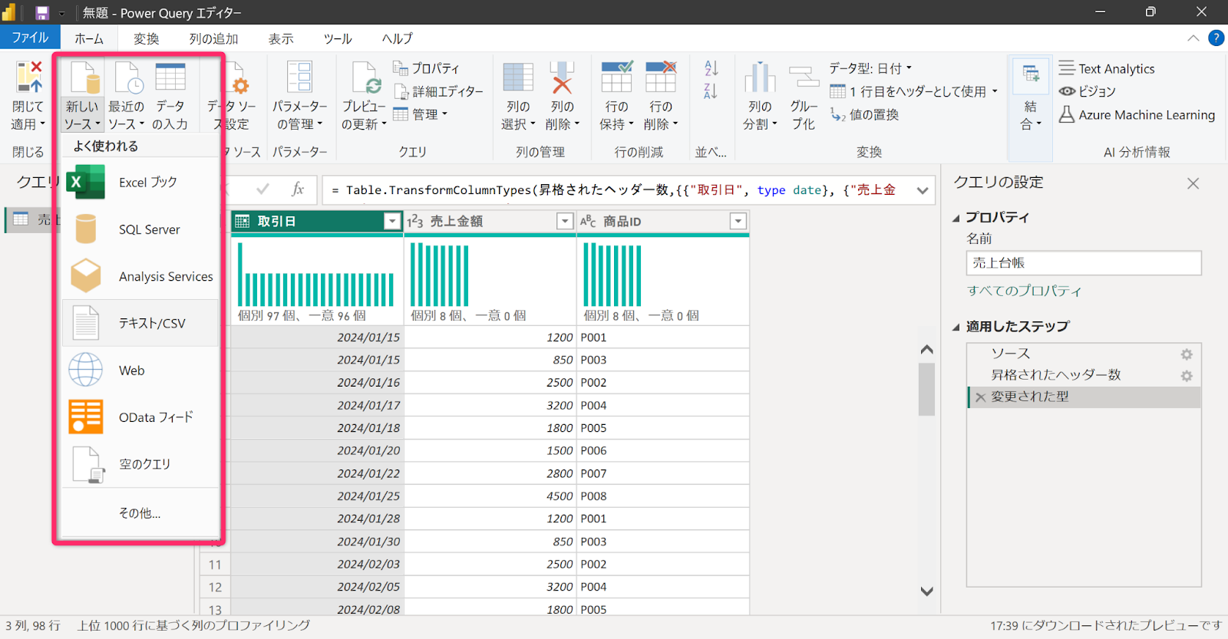
Task: Click the 名前 field containing 売上台帳
Action: pos(1084,263)
